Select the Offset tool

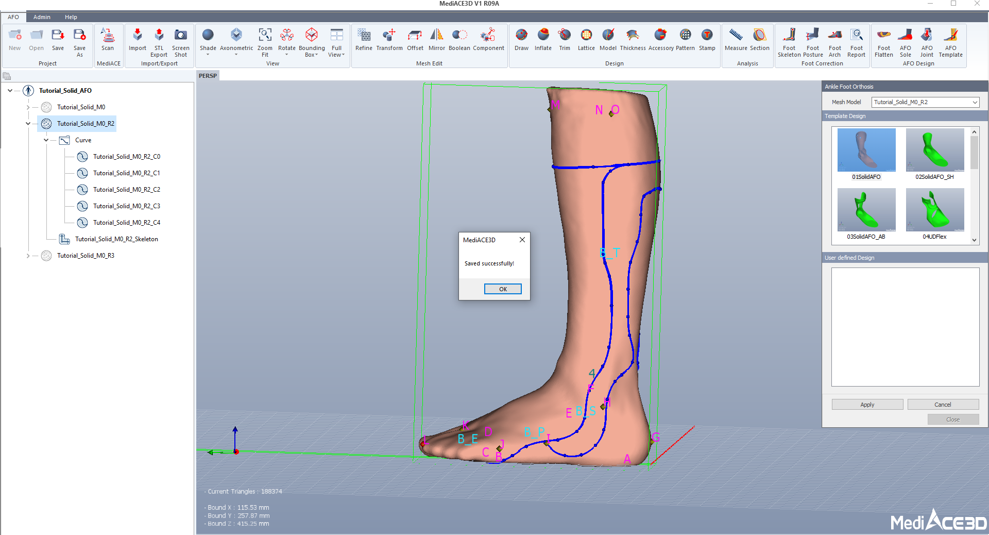[x=415, y=40]
